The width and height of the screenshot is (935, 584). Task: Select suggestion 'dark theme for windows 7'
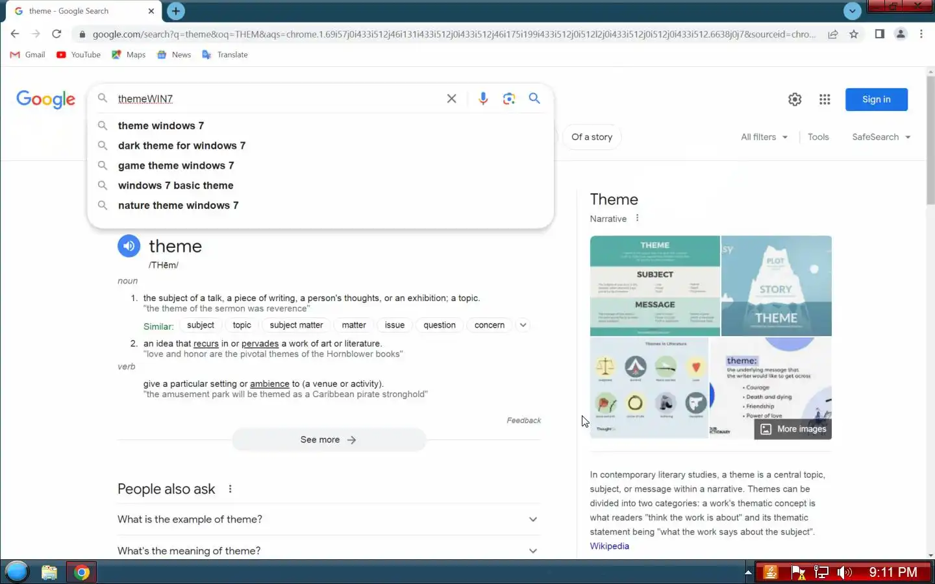[x=321, y=145]
